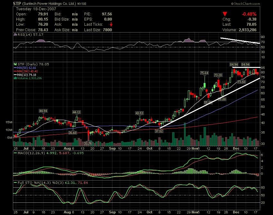273x215 pixels.
Task: Click the company name Suntech Power Holdings
Action: [49, 4]
